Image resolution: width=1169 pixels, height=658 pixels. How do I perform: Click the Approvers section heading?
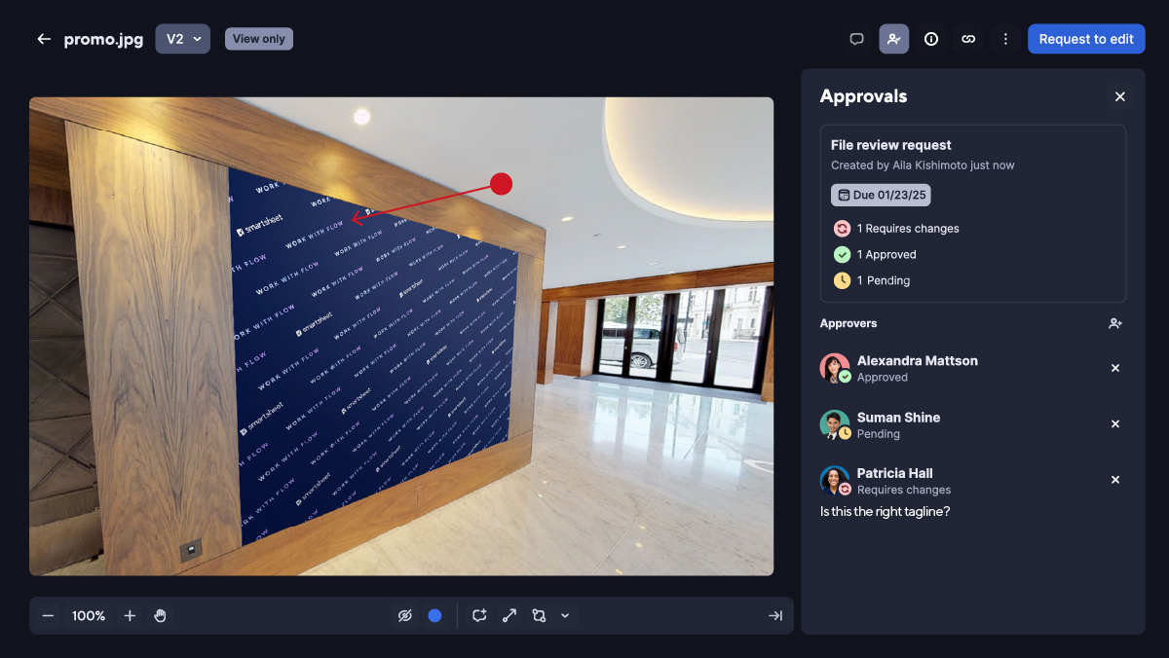click(848, 323)
